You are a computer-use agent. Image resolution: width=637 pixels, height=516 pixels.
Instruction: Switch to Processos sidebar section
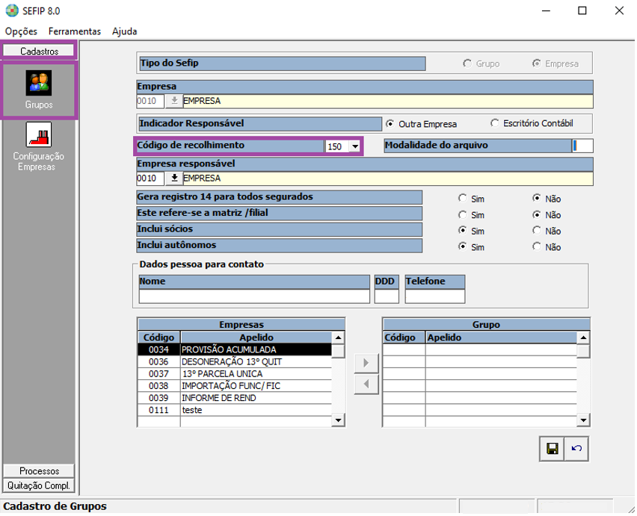click(x=39, y=471)
